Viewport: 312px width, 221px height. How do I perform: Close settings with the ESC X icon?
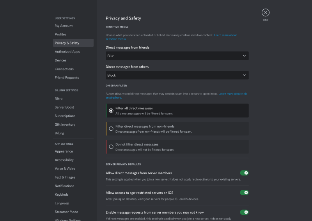point(266,12)
